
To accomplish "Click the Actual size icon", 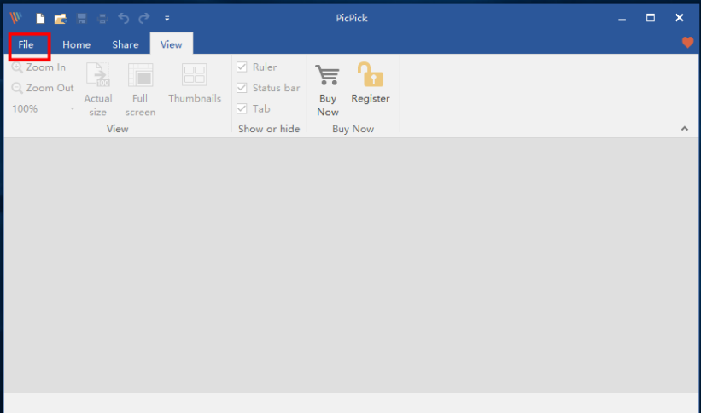I will [x=97, y=76].
